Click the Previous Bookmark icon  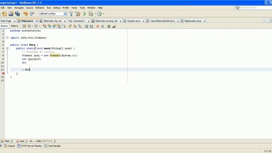(70, 26)
